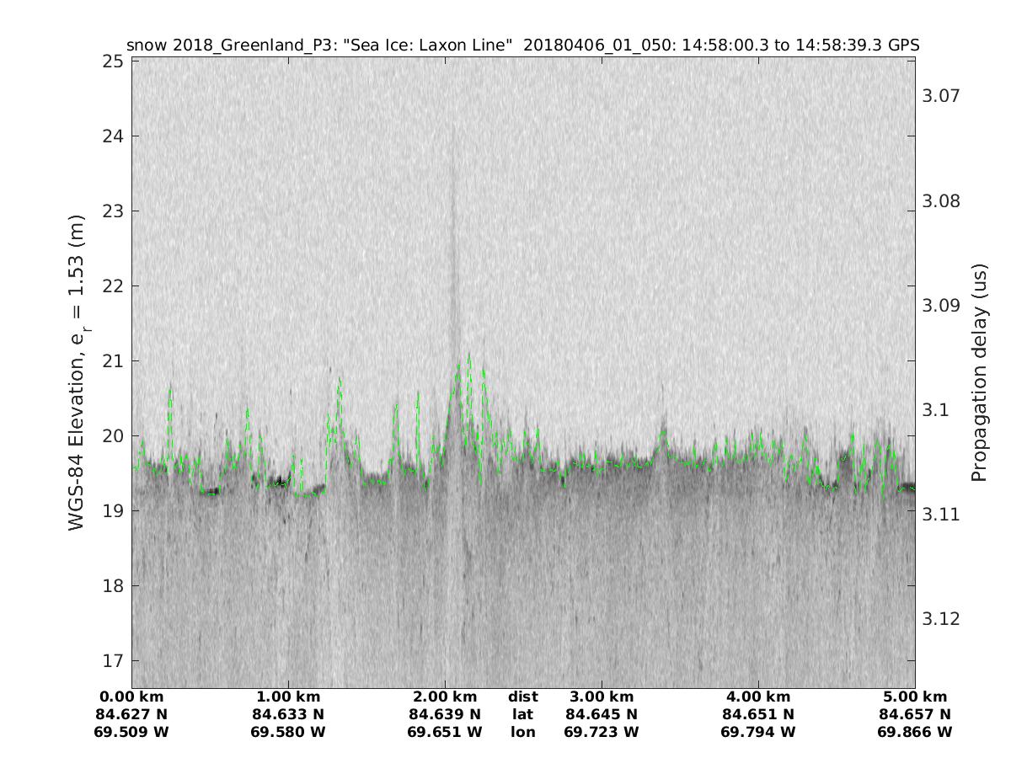The height and width of the screenshot is (758, 1011).
Task: Click the latitude value 84.633 N
Action: (288, 715)
